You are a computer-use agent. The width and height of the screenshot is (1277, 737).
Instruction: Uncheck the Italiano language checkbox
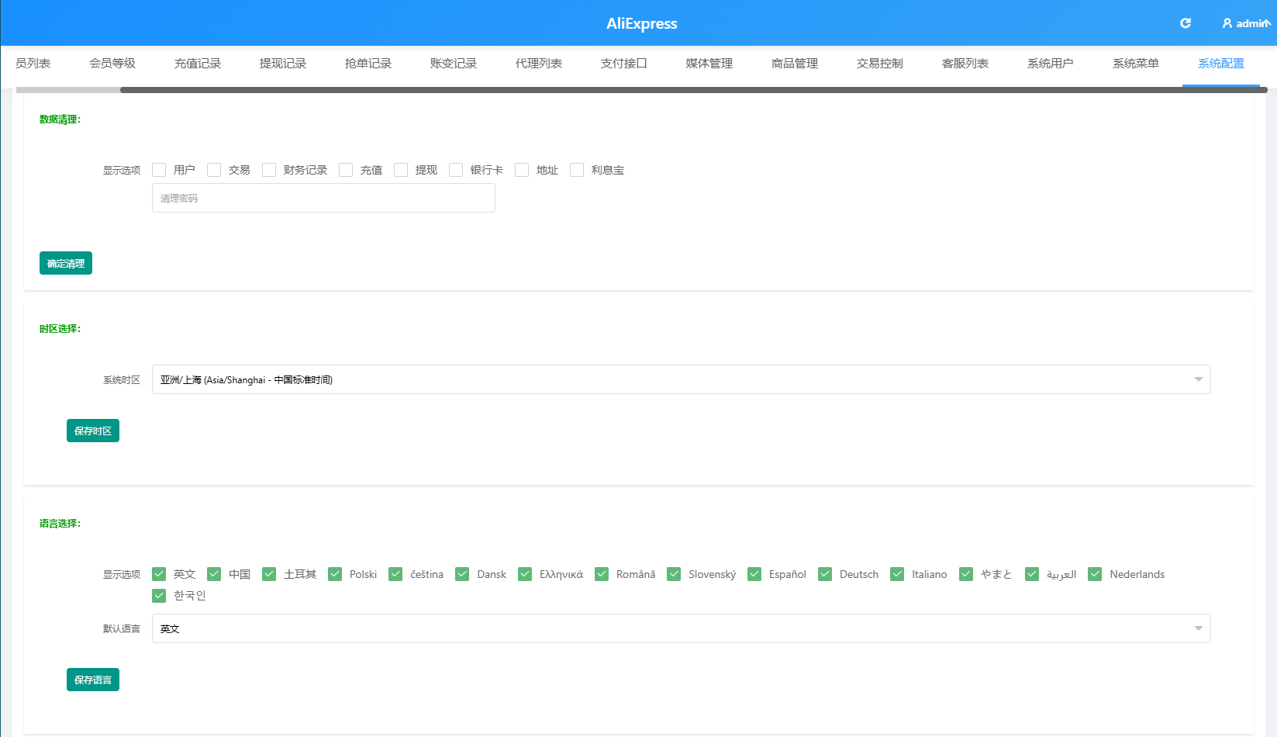897,574
